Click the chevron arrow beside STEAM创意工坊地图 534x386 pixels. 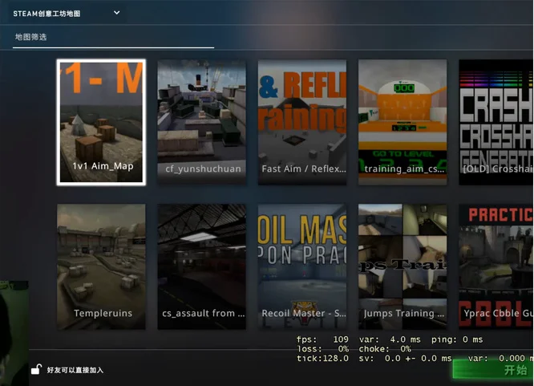pos(116,13)
